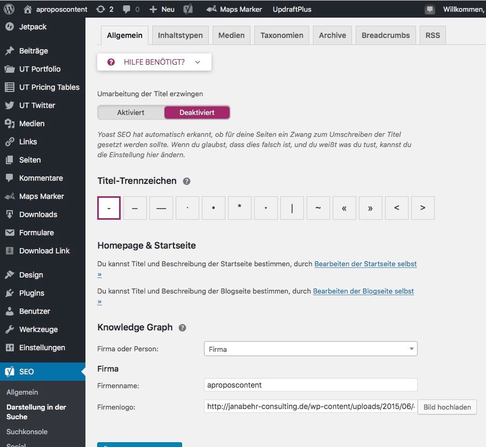Click the Firmenlogo URL field

pyautogui.click(x=311, y=406)
